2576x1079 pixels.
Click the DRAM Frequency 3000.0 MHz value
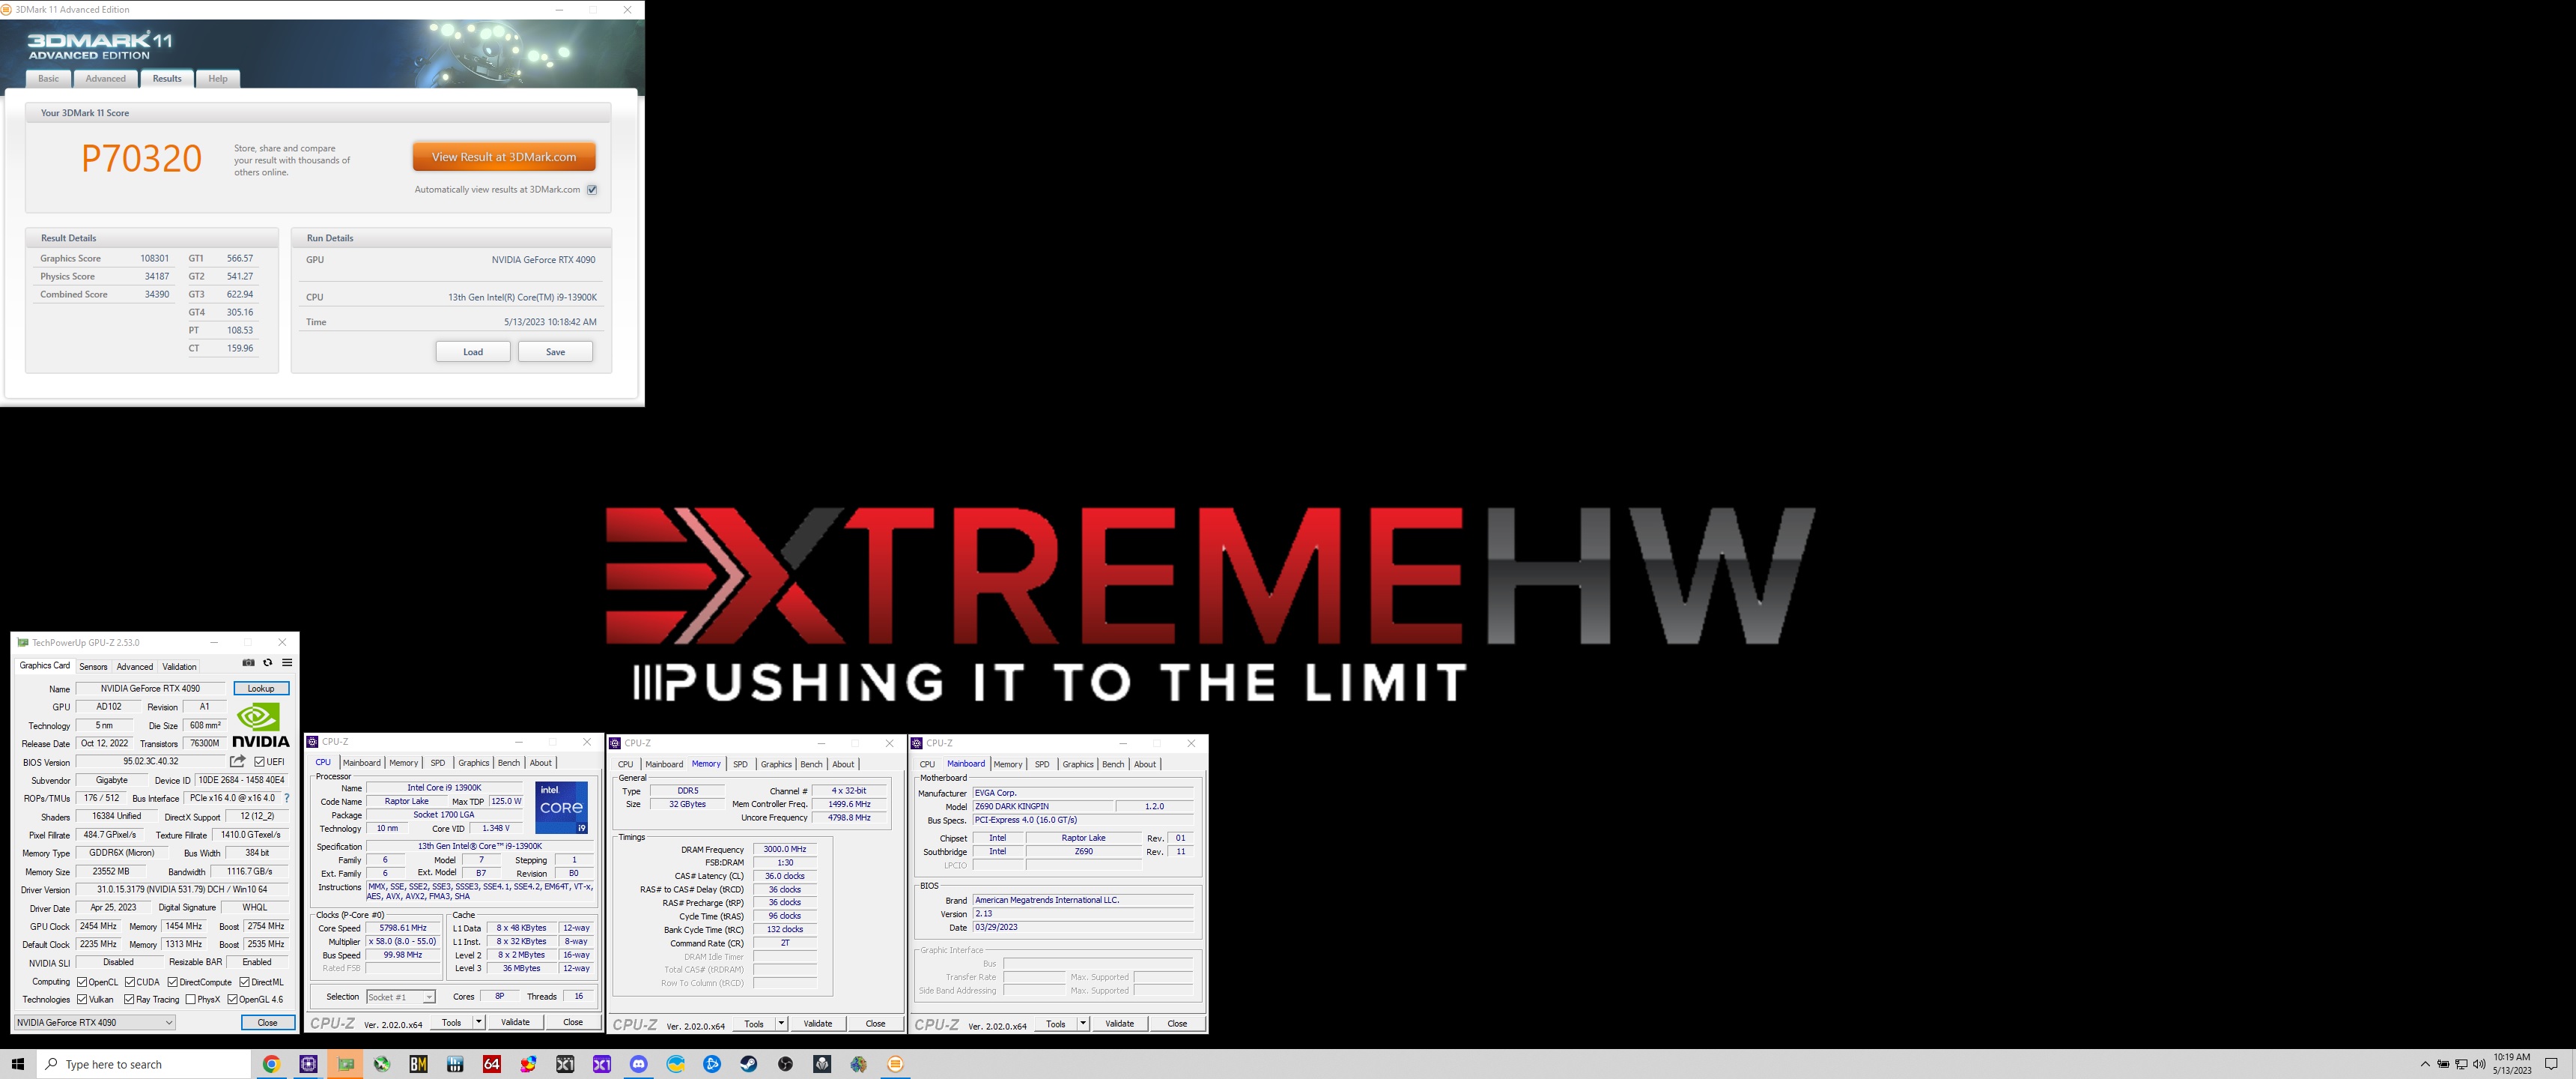785,849
